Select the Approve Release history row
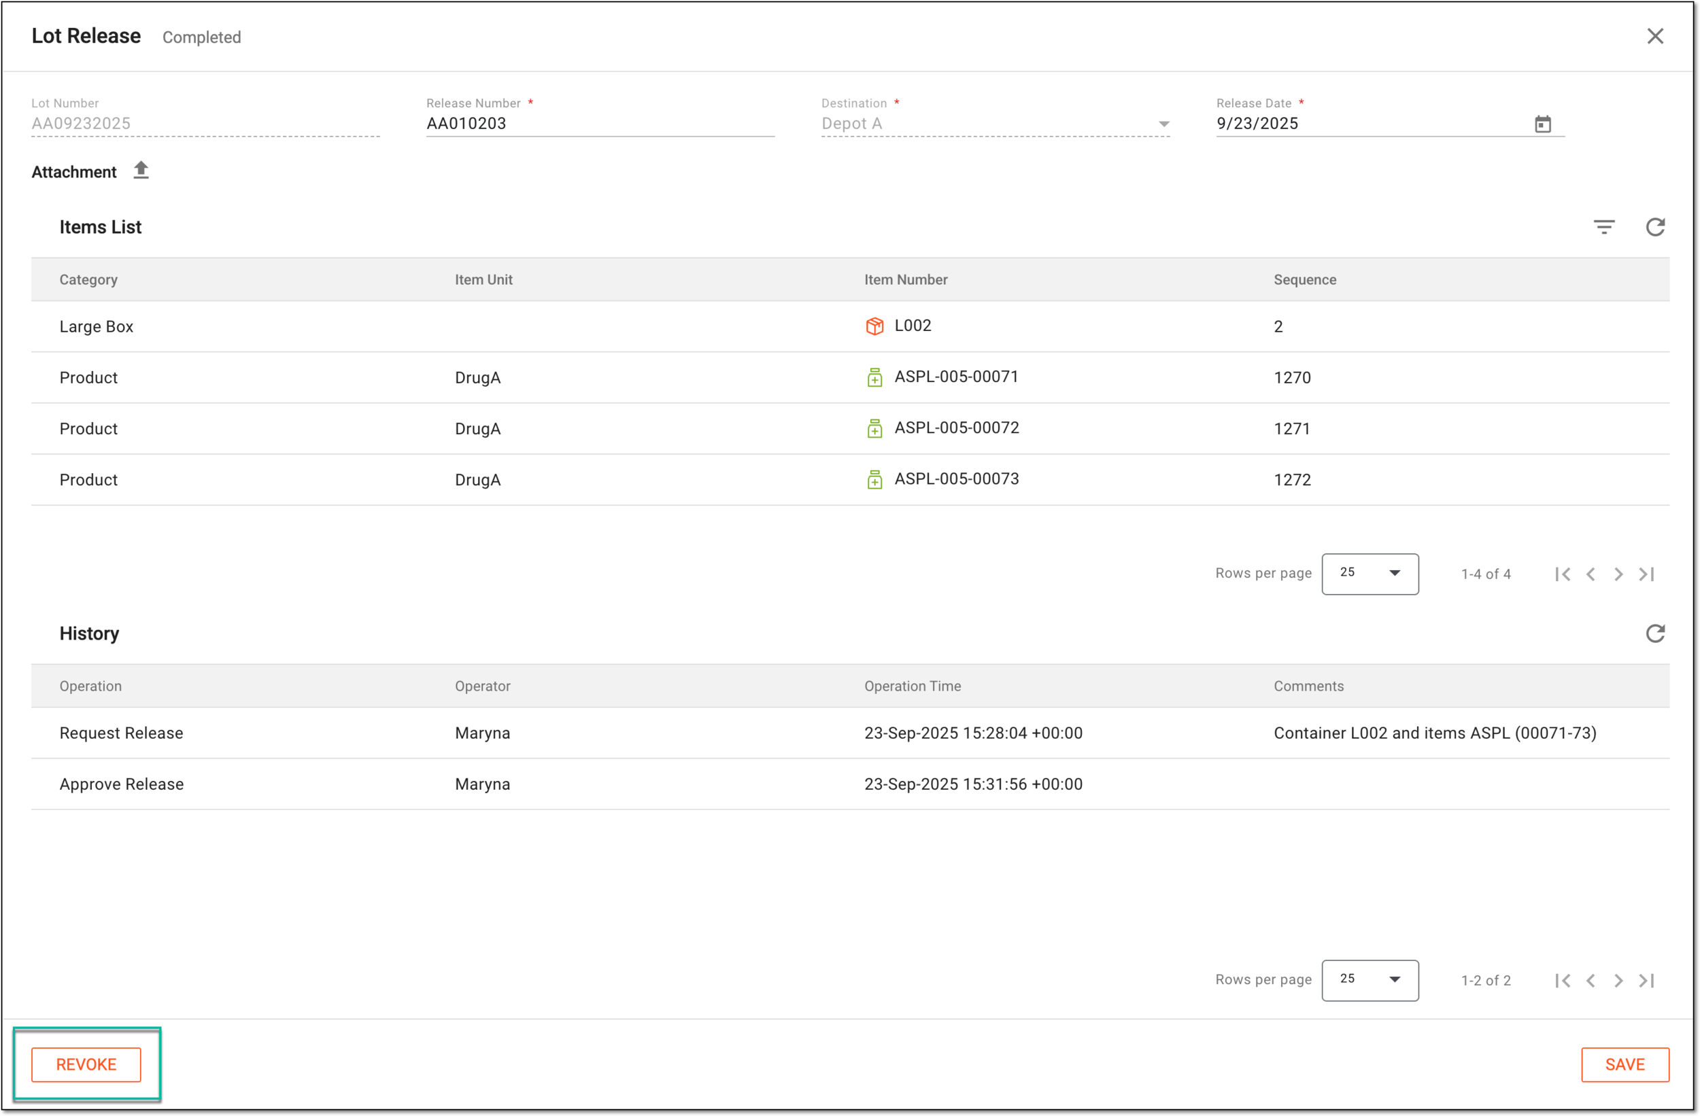The height and width of the screenshot is (1116, 1700). click(850, 784)
